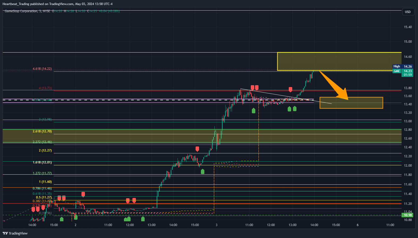418x238 pixels.
Task: Click the 1 (11.60) Fibonacci label
Action: click(45, 182)
